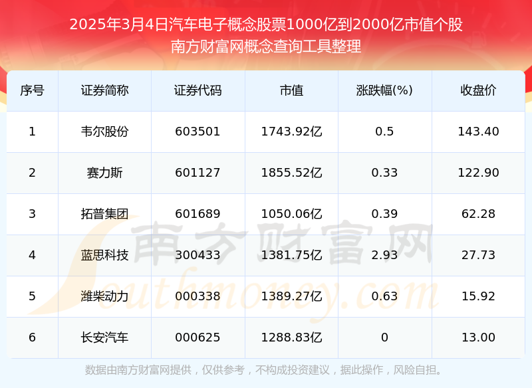Click change value '2.93'

point(384,255)
